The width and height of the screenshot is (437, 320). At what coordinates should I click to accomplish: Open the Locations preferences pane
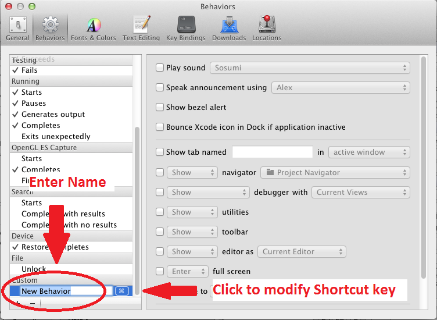coord(267,29)
